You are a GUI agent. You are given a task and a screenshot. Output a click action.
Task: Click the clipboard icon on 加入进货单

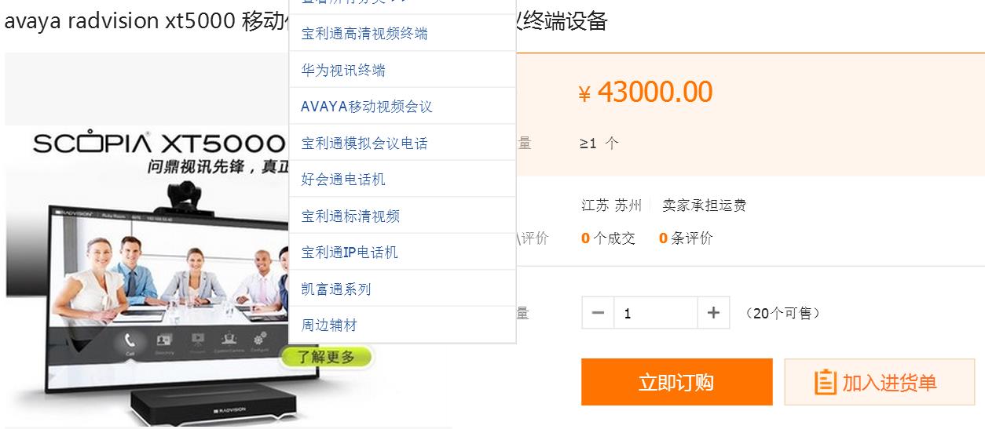tap(826, 383)
